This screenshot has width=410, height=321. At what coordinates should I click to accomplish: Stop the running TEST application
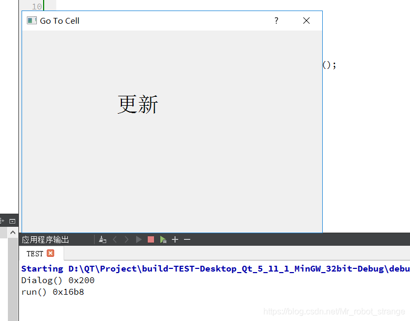(x=151, y=239)
